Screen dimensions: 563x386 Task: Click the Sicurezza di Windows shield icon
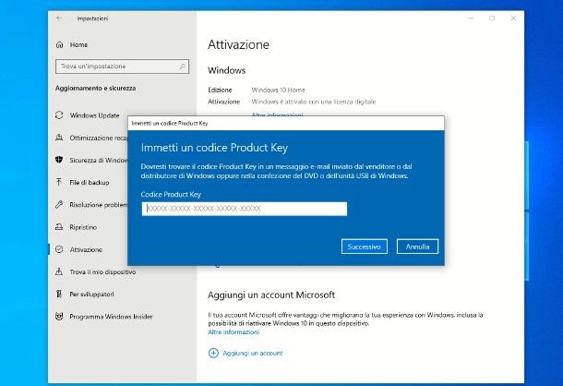tap(59, 160)
